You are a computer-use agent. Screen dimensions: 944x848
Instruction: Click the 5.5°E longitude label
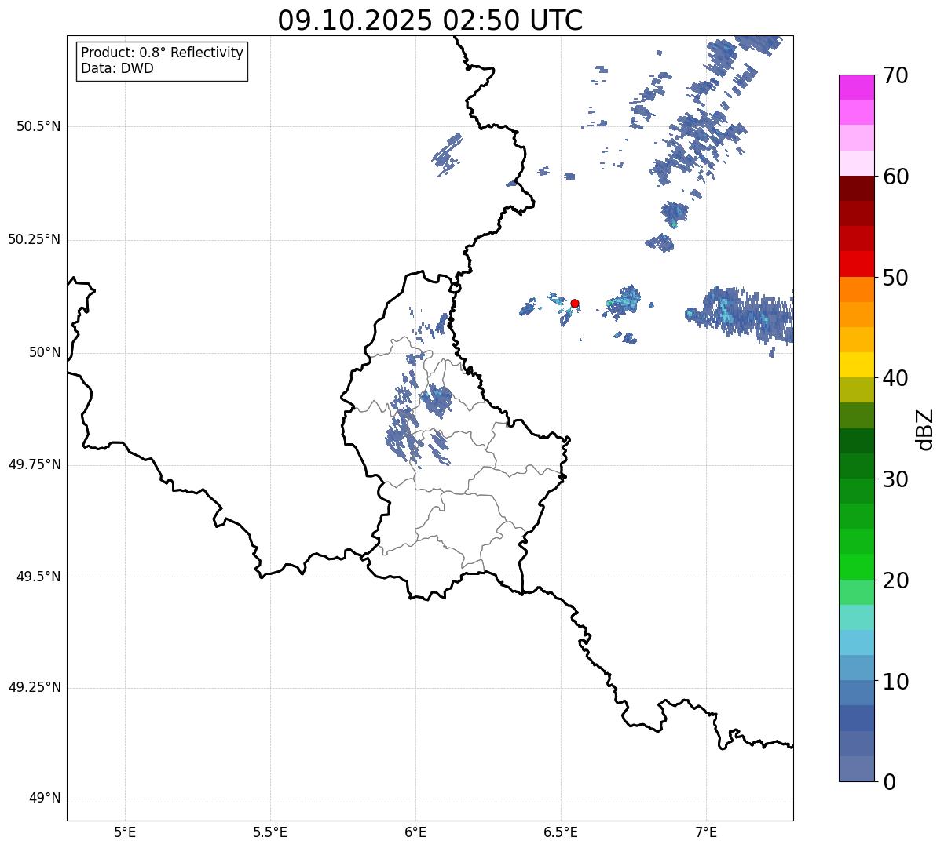coord(270,832)
